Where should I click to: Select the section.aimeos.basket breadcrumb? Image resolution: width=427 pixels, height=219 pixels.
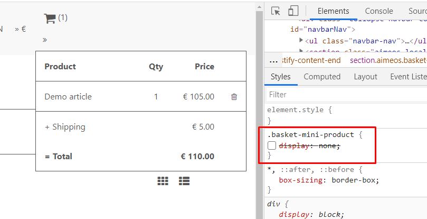[x=388, y=61]
